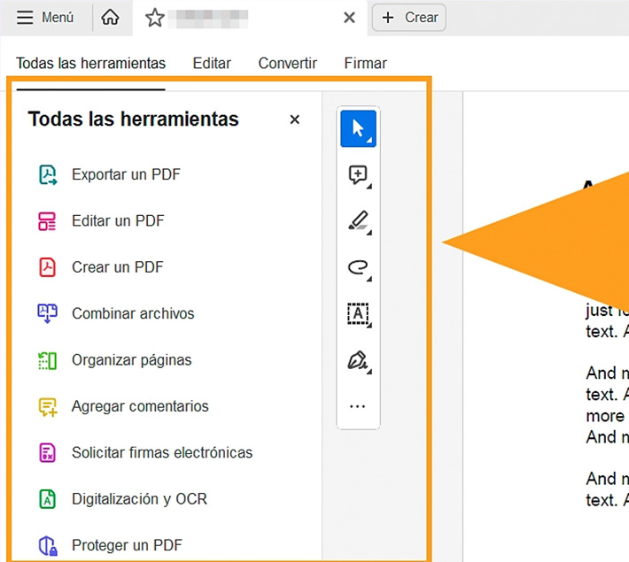Click the add comment tool icon
Screen dimensions: 629x562
[358, 175]
